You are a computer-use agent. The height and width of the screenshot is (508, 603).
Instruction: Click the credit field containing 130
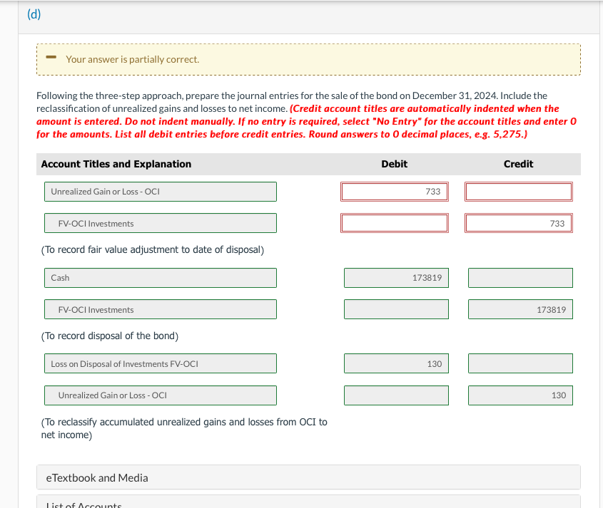520,395
